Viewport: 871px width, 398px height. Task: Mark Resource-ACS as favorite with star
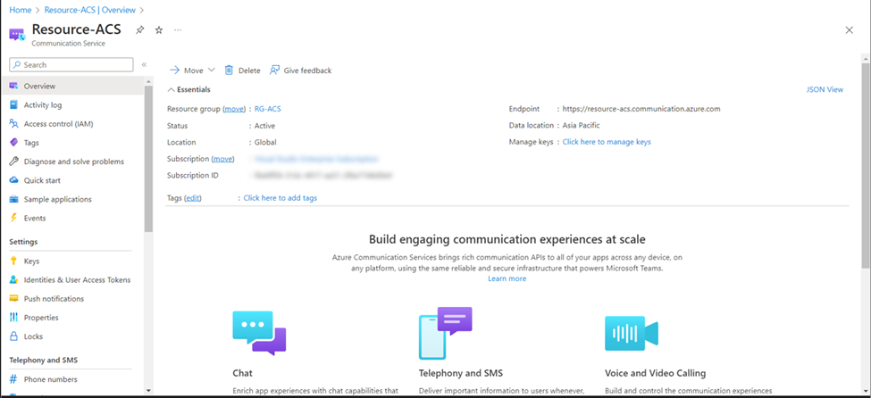(x=159, y=30)
